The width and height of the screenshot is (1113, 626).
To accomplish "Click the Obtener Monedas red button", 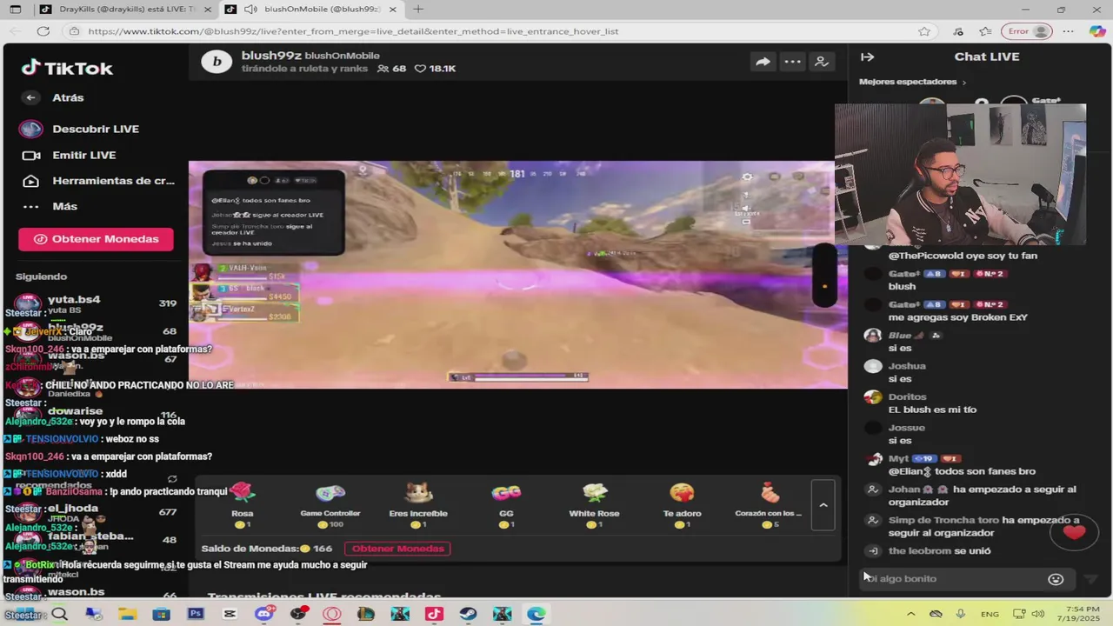I will (96, 239).
